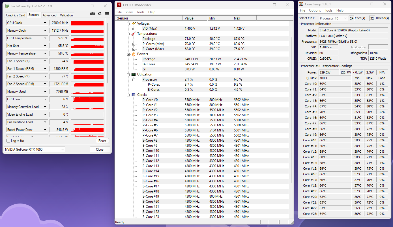
Task: Open the Memory Used sensor dropdown
Action: pyautogui.click(x=45, y=92)
